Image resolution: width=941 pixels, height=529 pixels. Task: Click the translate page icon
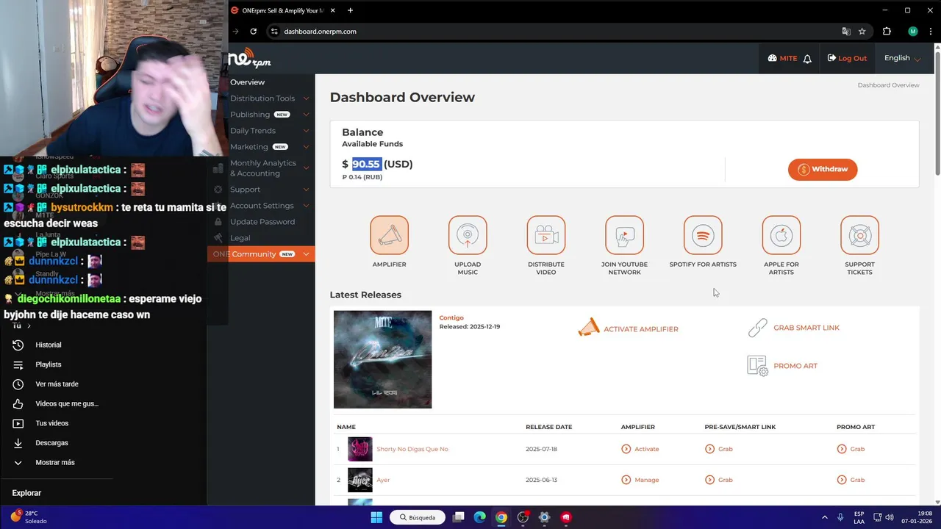click(x=846, y=32)
